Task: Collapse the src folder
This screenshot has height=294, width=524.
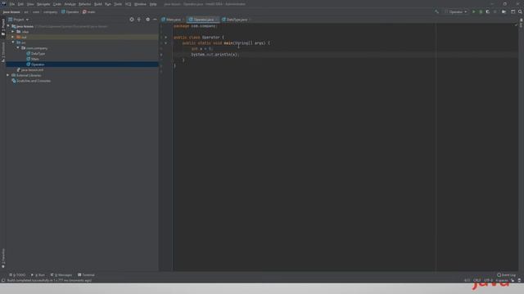Action: pos(13,42)
